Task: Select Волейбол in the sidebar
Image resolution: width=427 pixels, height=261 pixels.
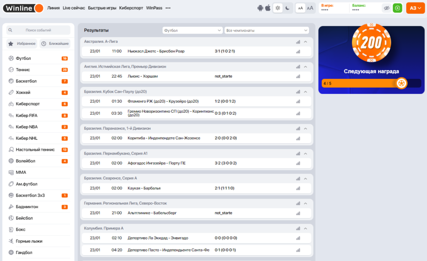Action: 38,161
